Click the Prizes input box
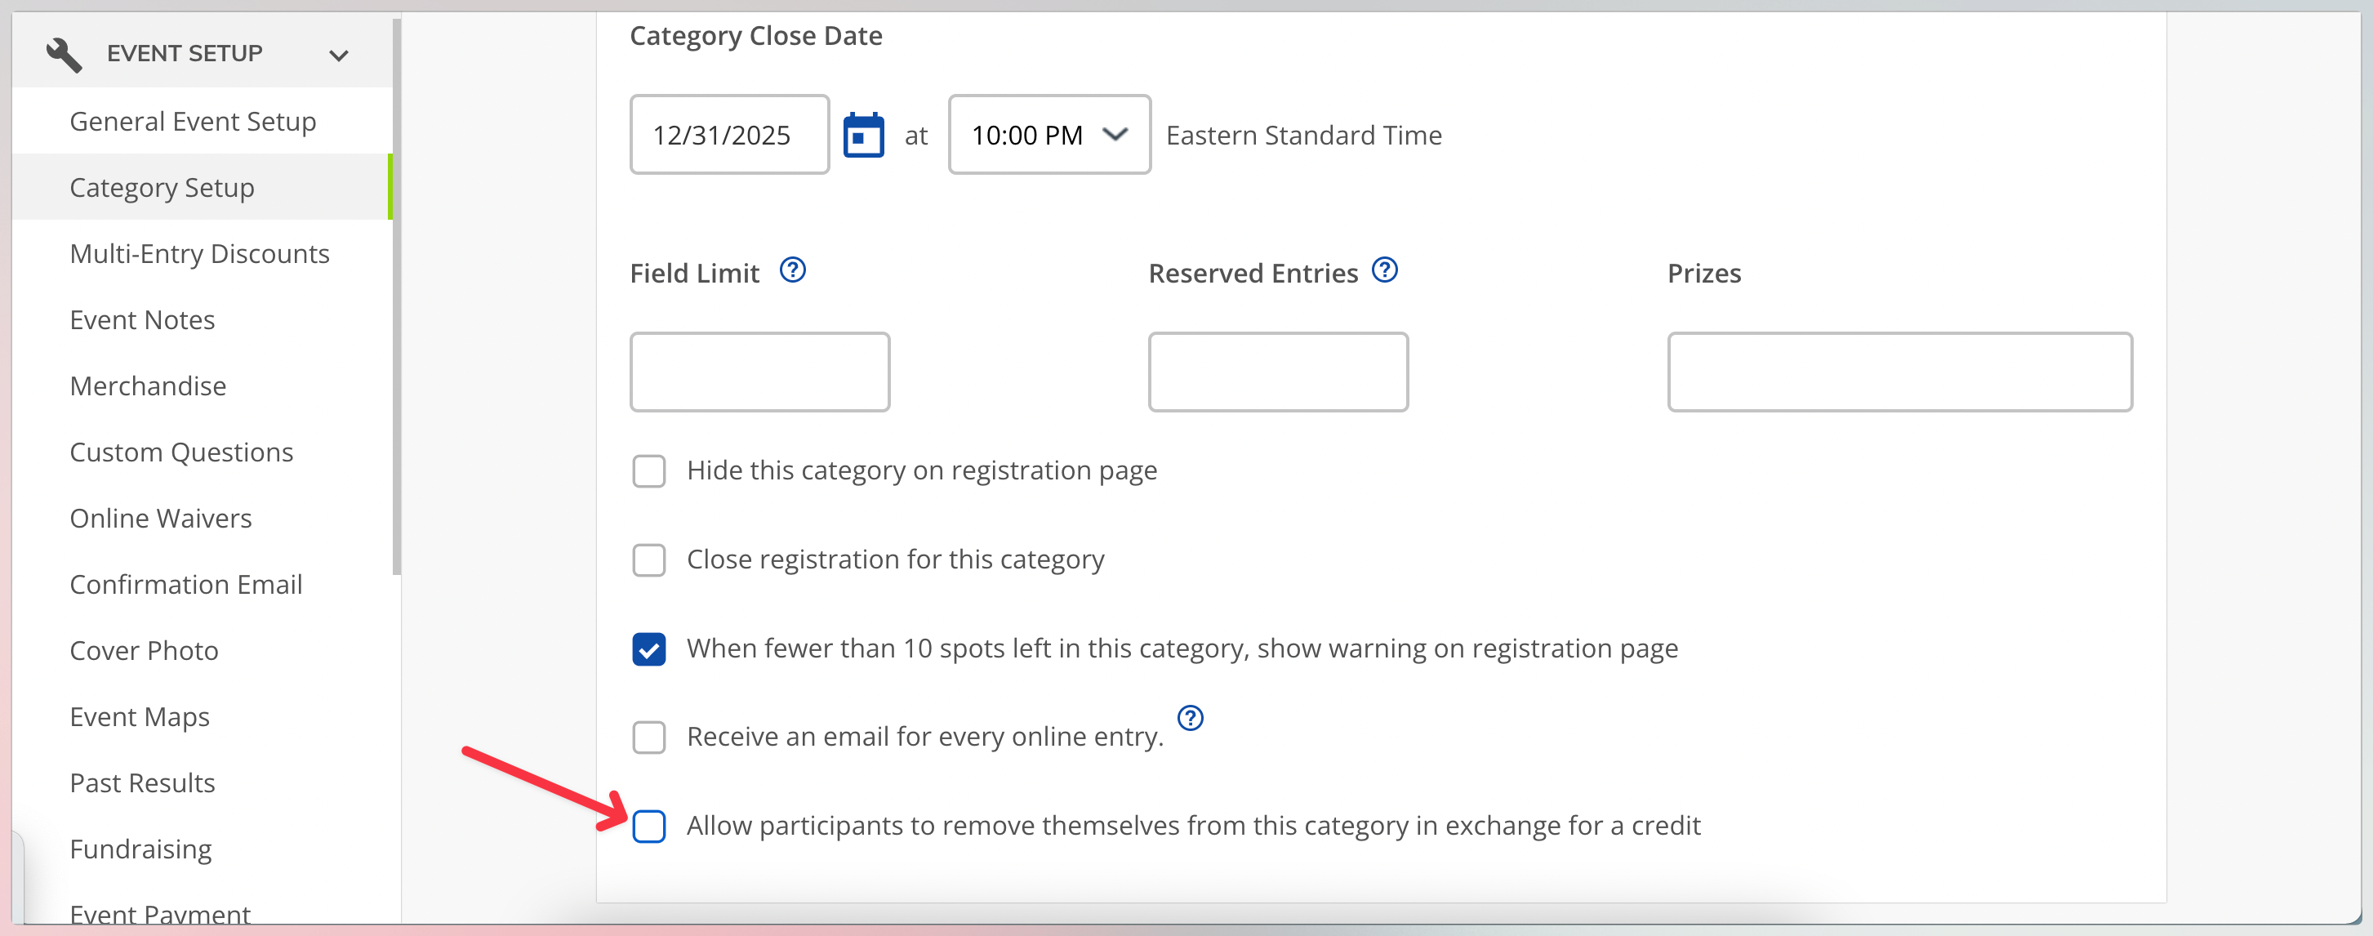Viewport: 2373px width, 936px height. point(1900,372)
